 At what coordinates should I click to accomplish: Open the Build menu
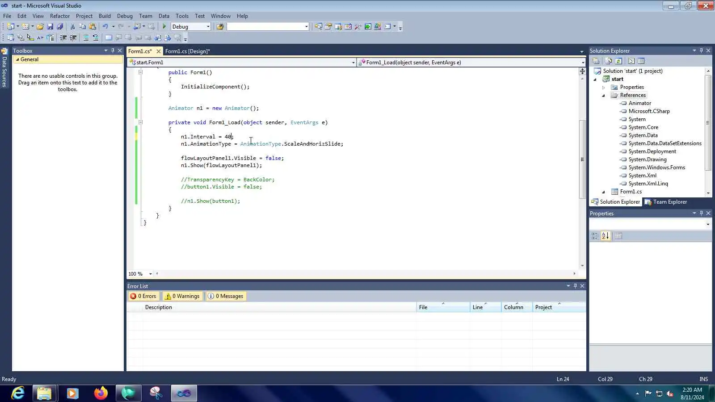[105, 16]
